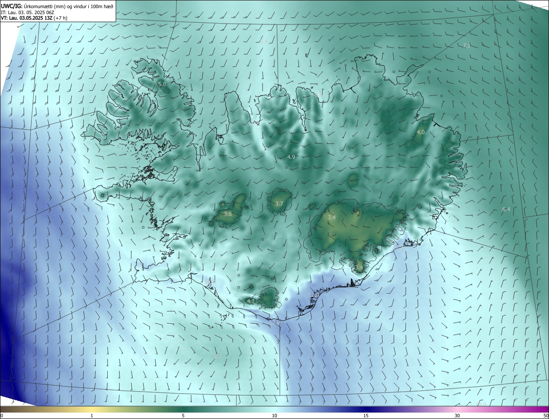The image size is (549, 419).
Task: Click the 4.1 value near the south coast
Action: click(x=251, y=302)
